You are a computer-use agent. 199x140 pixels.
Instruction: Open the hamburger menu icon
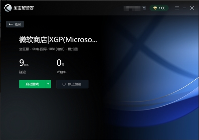177,8
